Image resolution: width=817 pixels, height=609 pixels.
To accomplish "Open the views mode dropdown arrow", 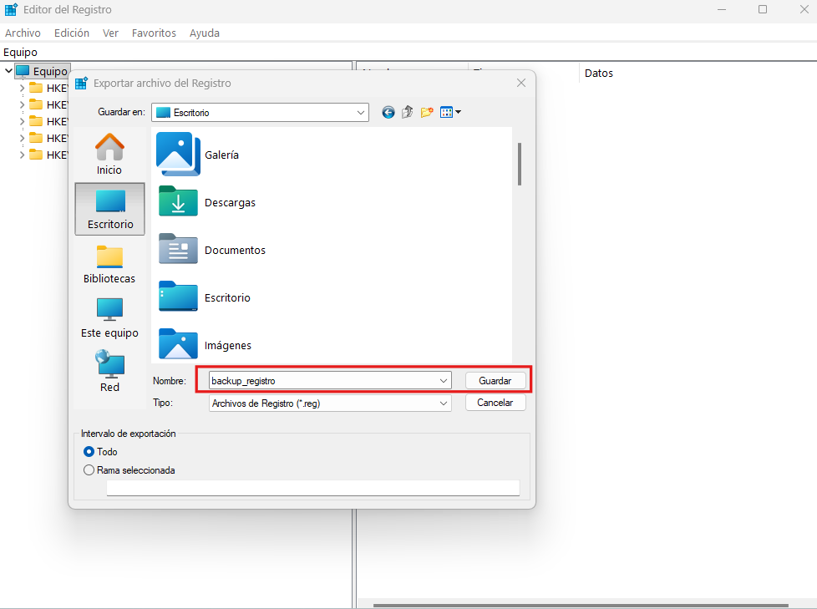I will pyautogui.click(x=458, y=111).
